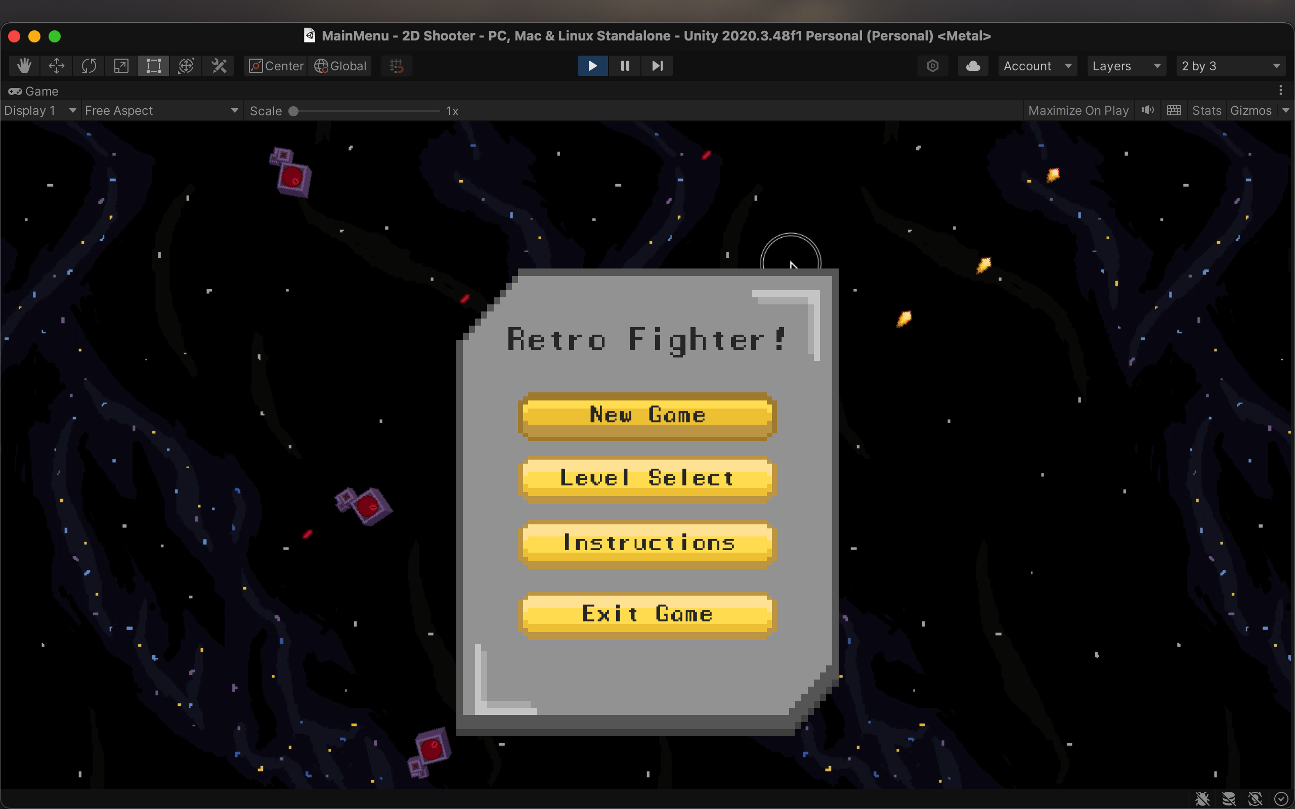The height and width of the screenshot is (809, 1295).
Task: Select the Rotate tool
Action: pos(89,66)
